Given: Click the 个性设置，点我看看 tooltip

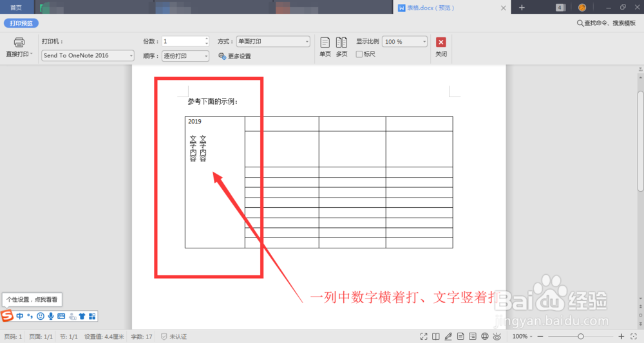Looking at the screenshot, I should point(32,299).
